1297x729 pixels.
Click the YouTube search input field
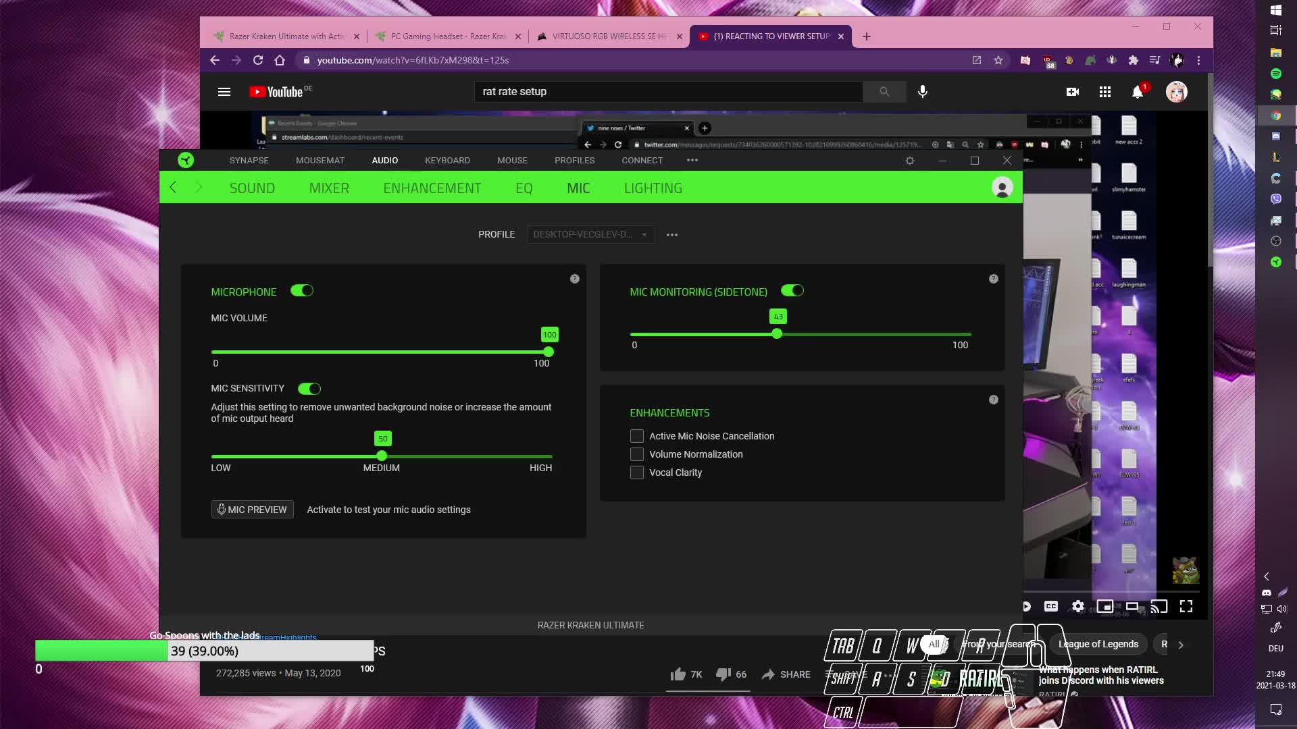coord(669,92)
